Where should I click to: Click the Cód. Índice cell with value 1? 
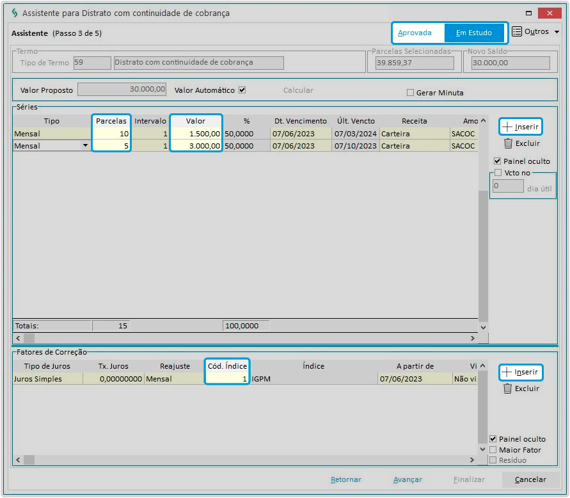pyautogui.click(x=227, y=379)
